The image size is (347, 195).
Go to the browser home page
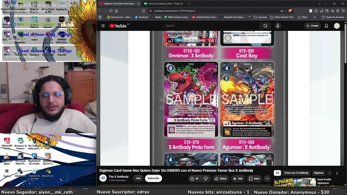coord(116,11)
